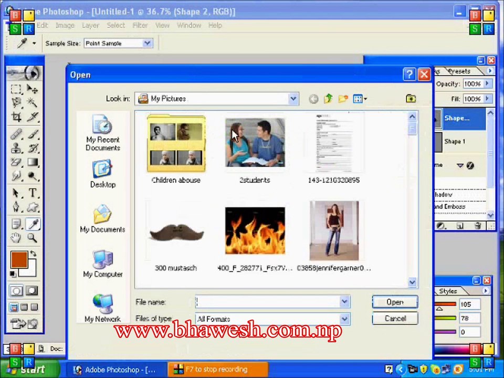Click the help question mark in Open dialog

(409, 75)
